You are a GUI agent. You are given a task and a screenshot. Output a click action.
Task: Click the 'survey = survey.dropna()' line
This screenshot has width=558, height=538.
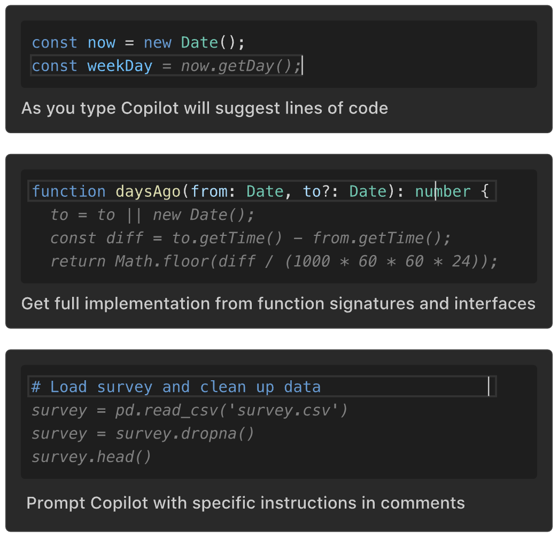(x=143, y=434)
